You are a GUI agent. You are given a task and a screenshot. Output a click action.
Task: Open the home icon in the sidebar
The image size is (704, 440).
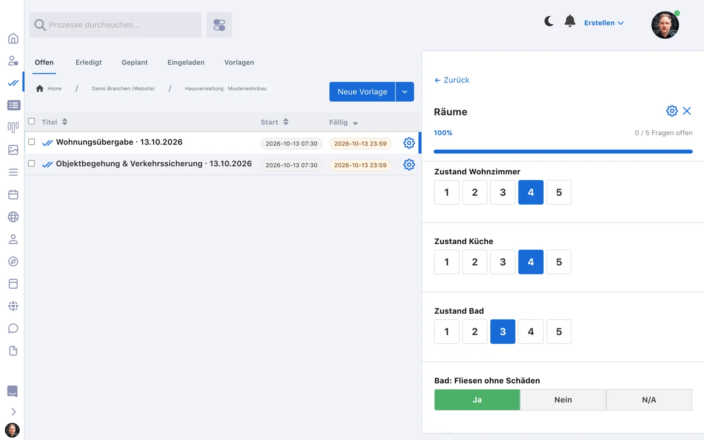[13, 38]
